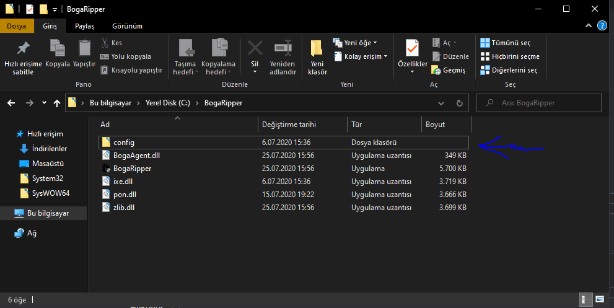Click title bar new folder icon

(x=43, y=9)
